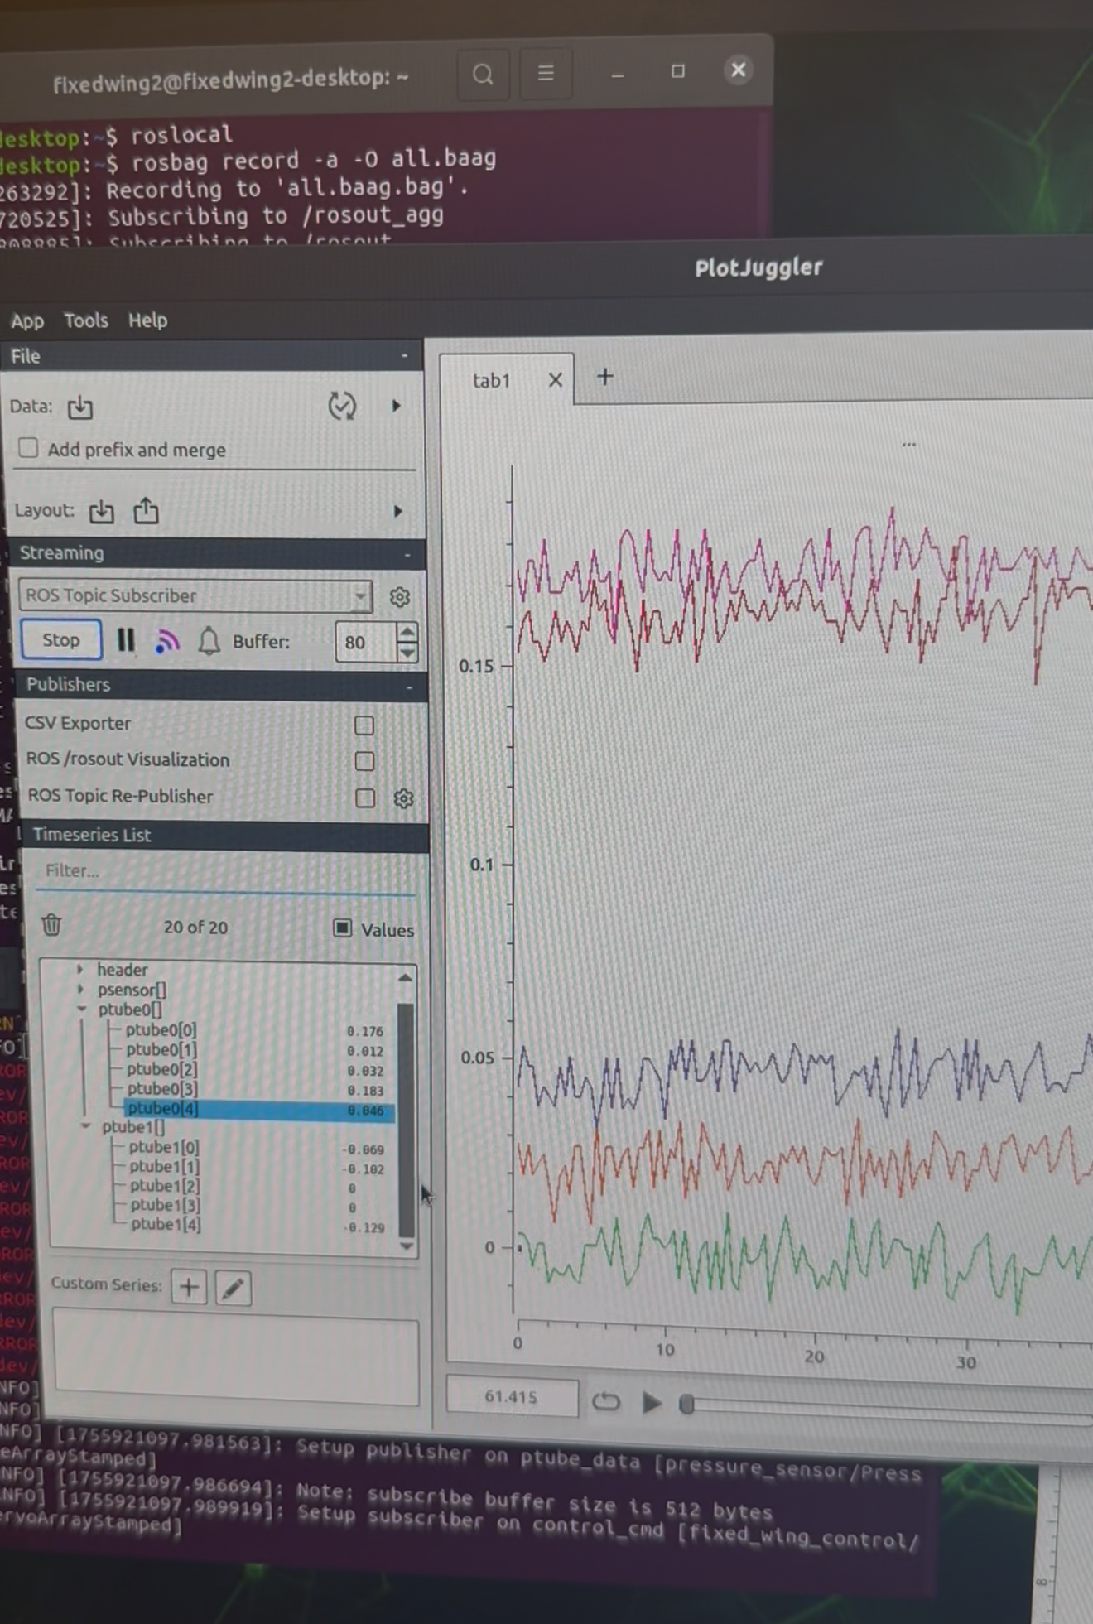Image resolution: width=1093 pixels, height=1624 pixels.
Task: Click the reload data icon beside Data
Action: pyautogui.click(x=342, y=406)
